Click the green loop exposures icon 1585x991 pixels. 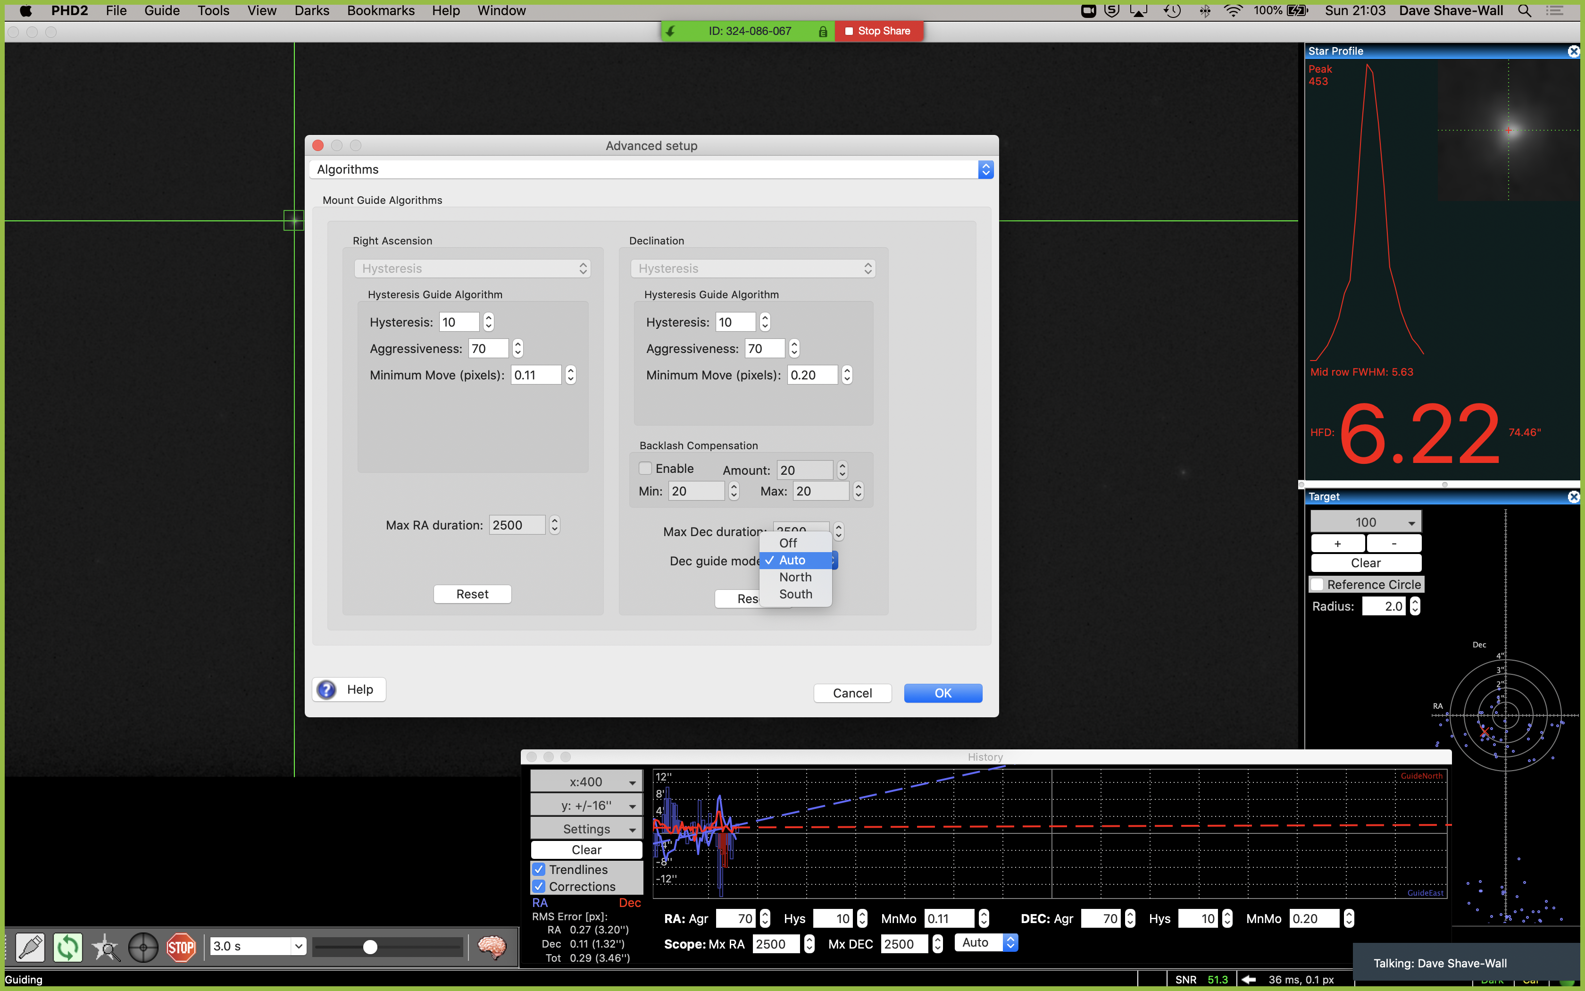[68, 947]
